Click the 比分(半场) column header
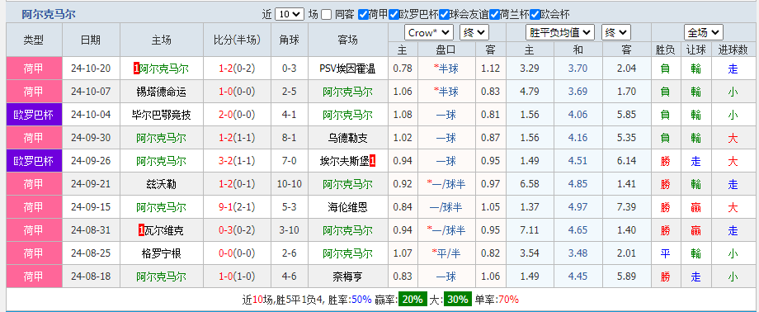759x312 pixels. pyautogui.click(x=238, y=40)
